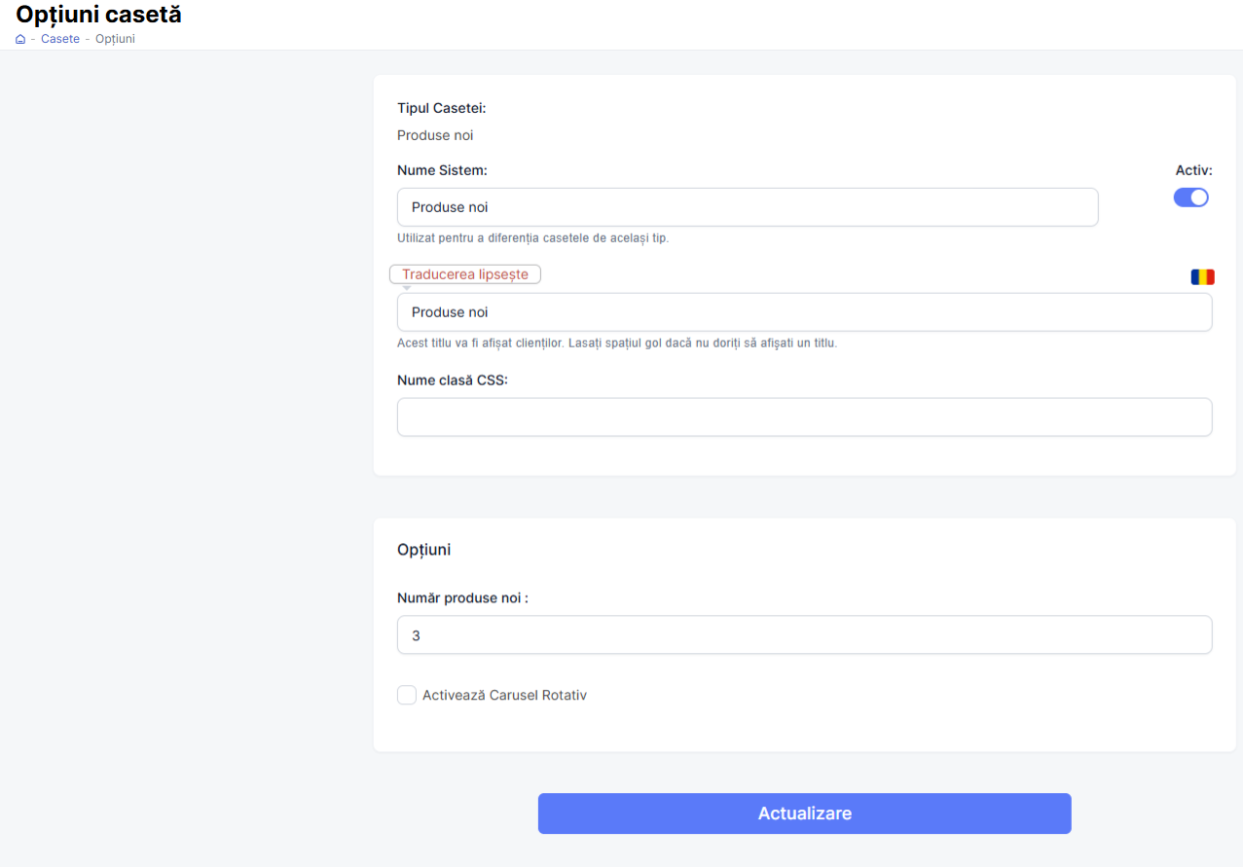
Task: Click the Opțiuni breadcrumb item
Action: click(x=115, y=39)
